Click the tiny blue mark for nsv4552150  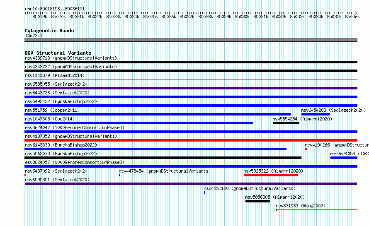[204, 192]
